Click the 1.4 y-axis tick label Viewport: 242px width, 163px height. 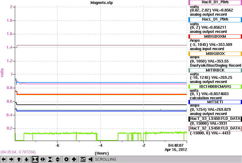[x=9, y=47]
